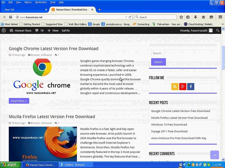Click the sidebar Search button
The width and height of the screenshot is (225, 168).
159,62
